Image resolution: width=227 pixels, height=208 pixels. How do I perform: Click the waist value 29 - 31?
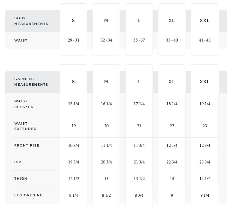coord(74,40)
